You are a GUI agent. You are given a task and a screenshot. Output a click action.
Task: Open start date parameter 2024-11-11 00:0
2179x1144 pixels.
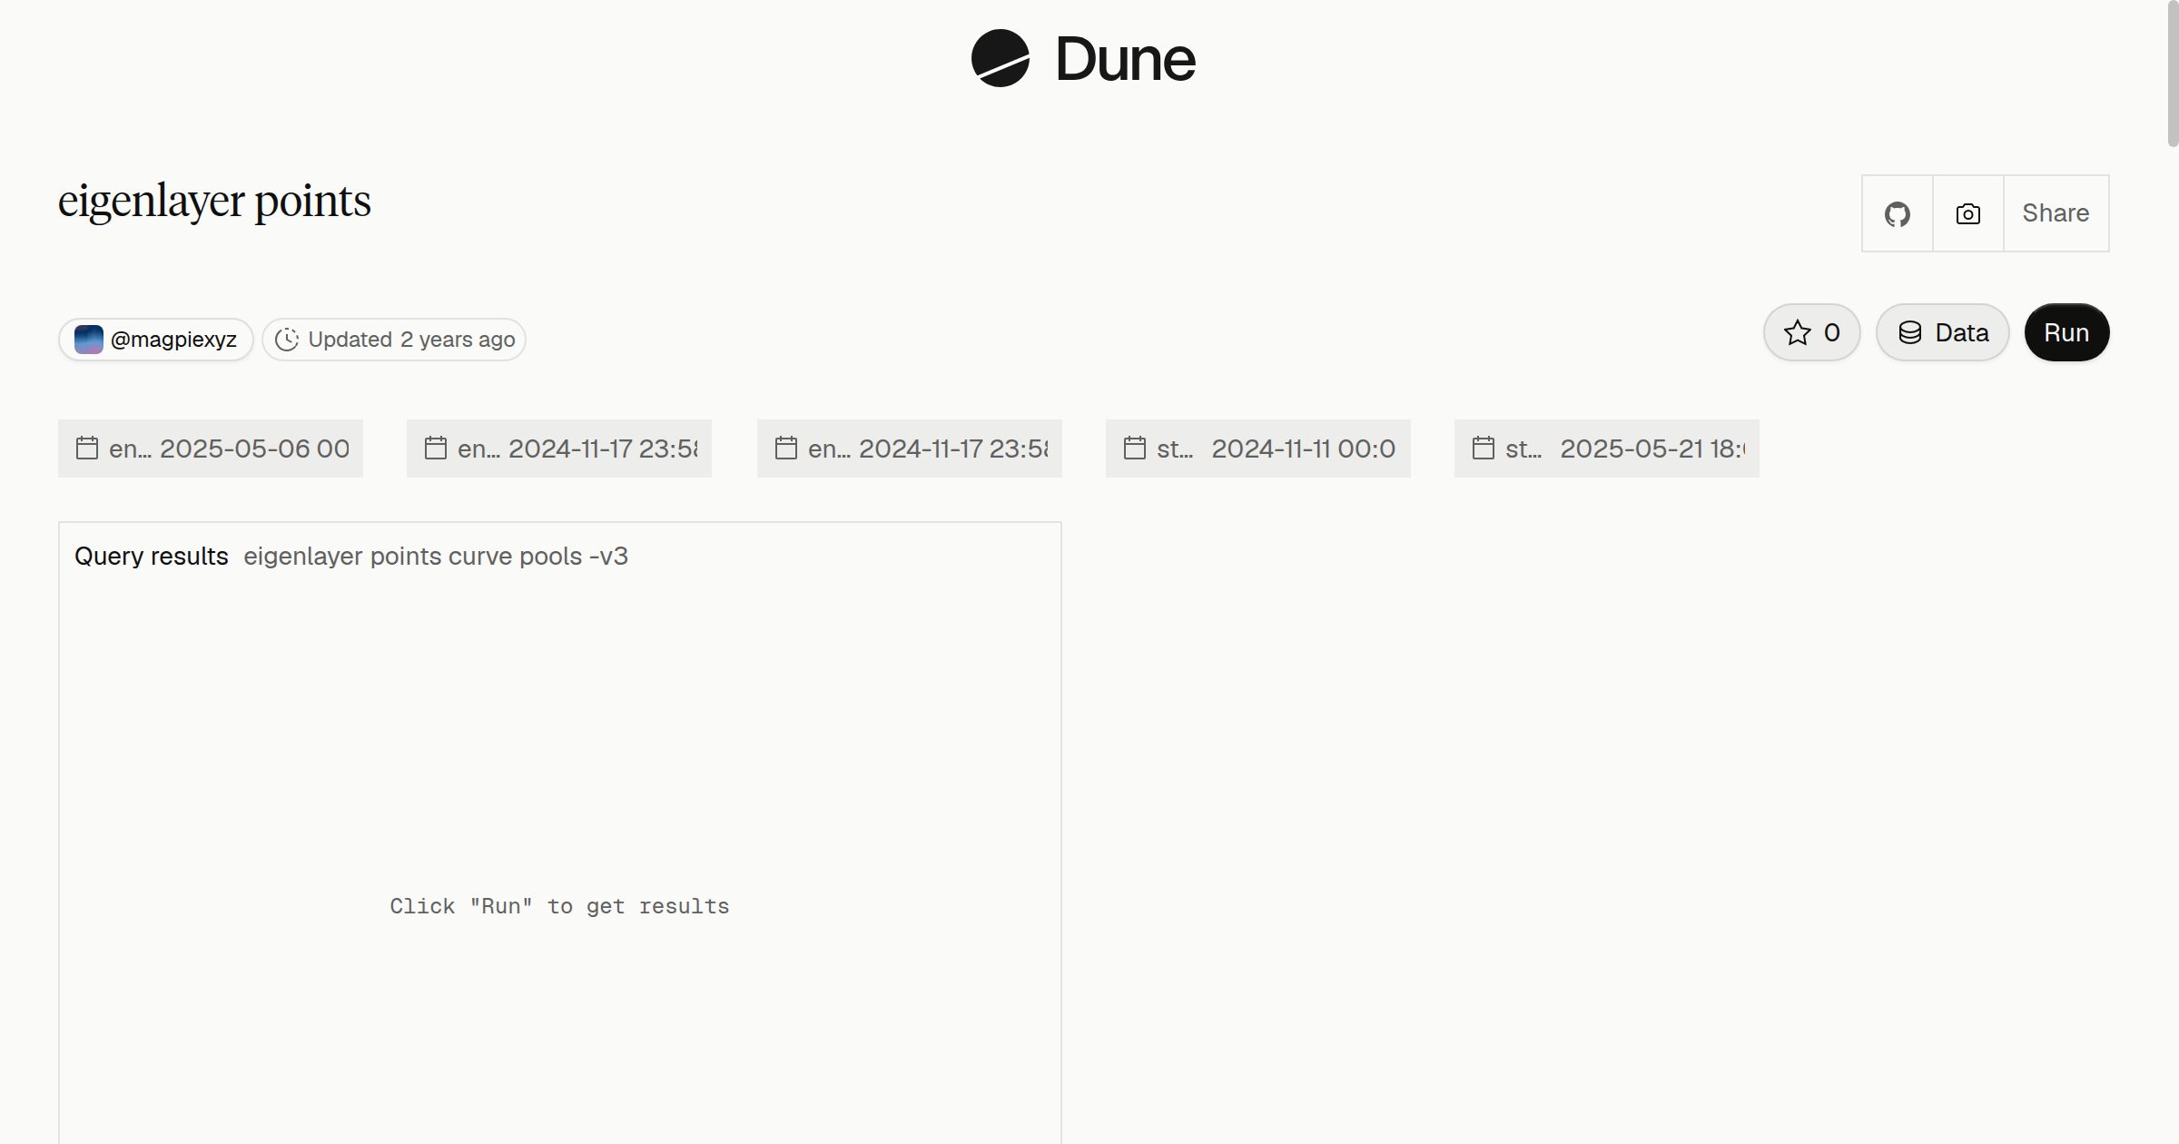pyautogui.click(x=1258, y=449)
